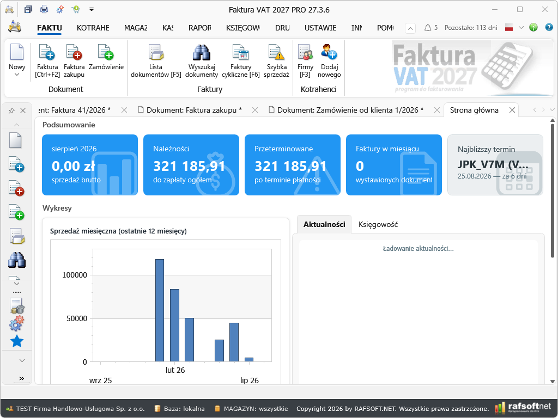Collapse the ribbon with the up chevron
Viewport: 558px width, 418px height.
point(410,28)
